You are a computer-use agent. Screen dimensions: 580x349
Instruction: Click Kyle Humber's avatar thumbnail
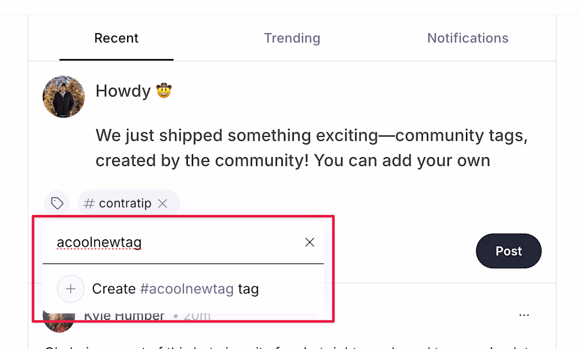[x=58, y=321]
